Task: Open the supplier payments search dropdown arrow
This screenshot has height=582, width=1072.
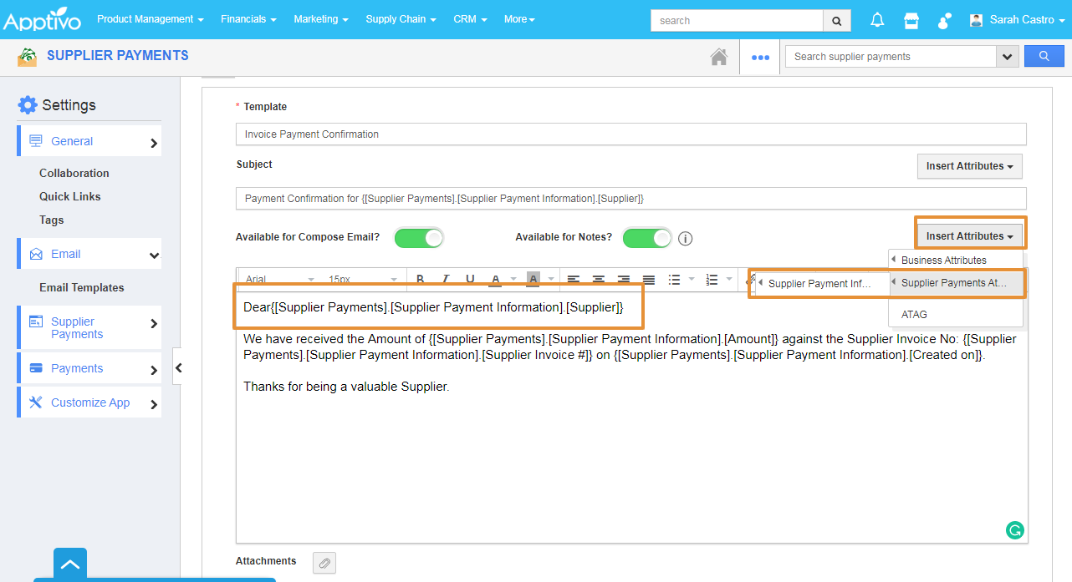Action: (1007, 57)
